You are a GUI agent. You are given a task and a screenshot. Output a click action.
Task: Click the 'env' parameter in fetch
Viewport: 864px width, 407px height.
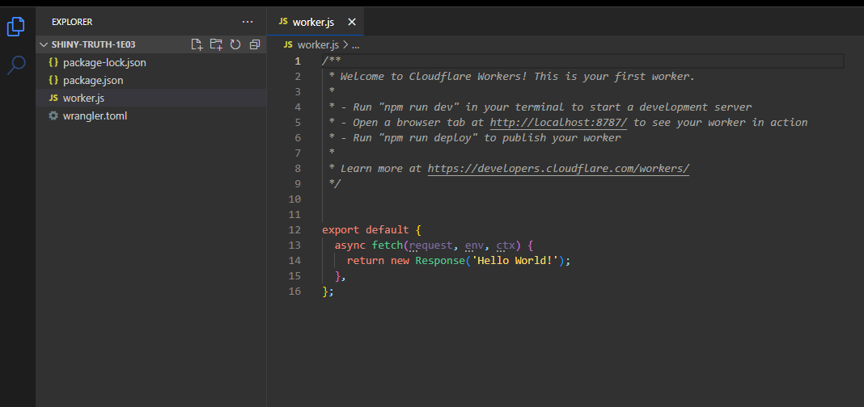[474, 245]
